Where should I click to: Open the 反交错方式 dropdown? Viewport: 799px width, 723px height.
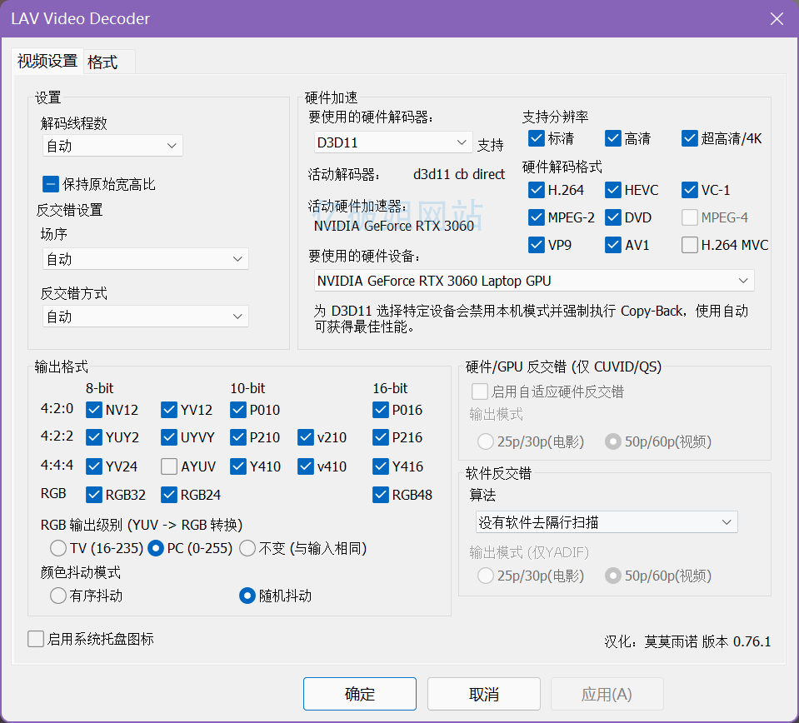(145, 317)
